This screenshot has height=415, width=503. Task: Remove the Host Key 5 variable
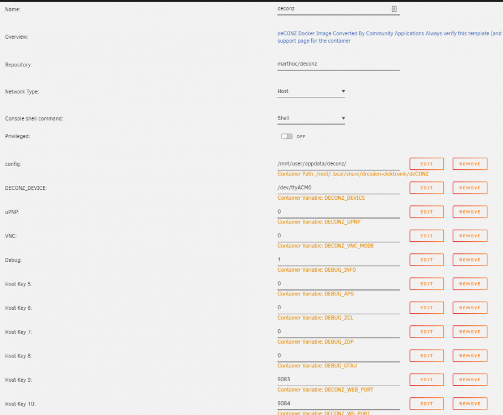coord(470,284)
